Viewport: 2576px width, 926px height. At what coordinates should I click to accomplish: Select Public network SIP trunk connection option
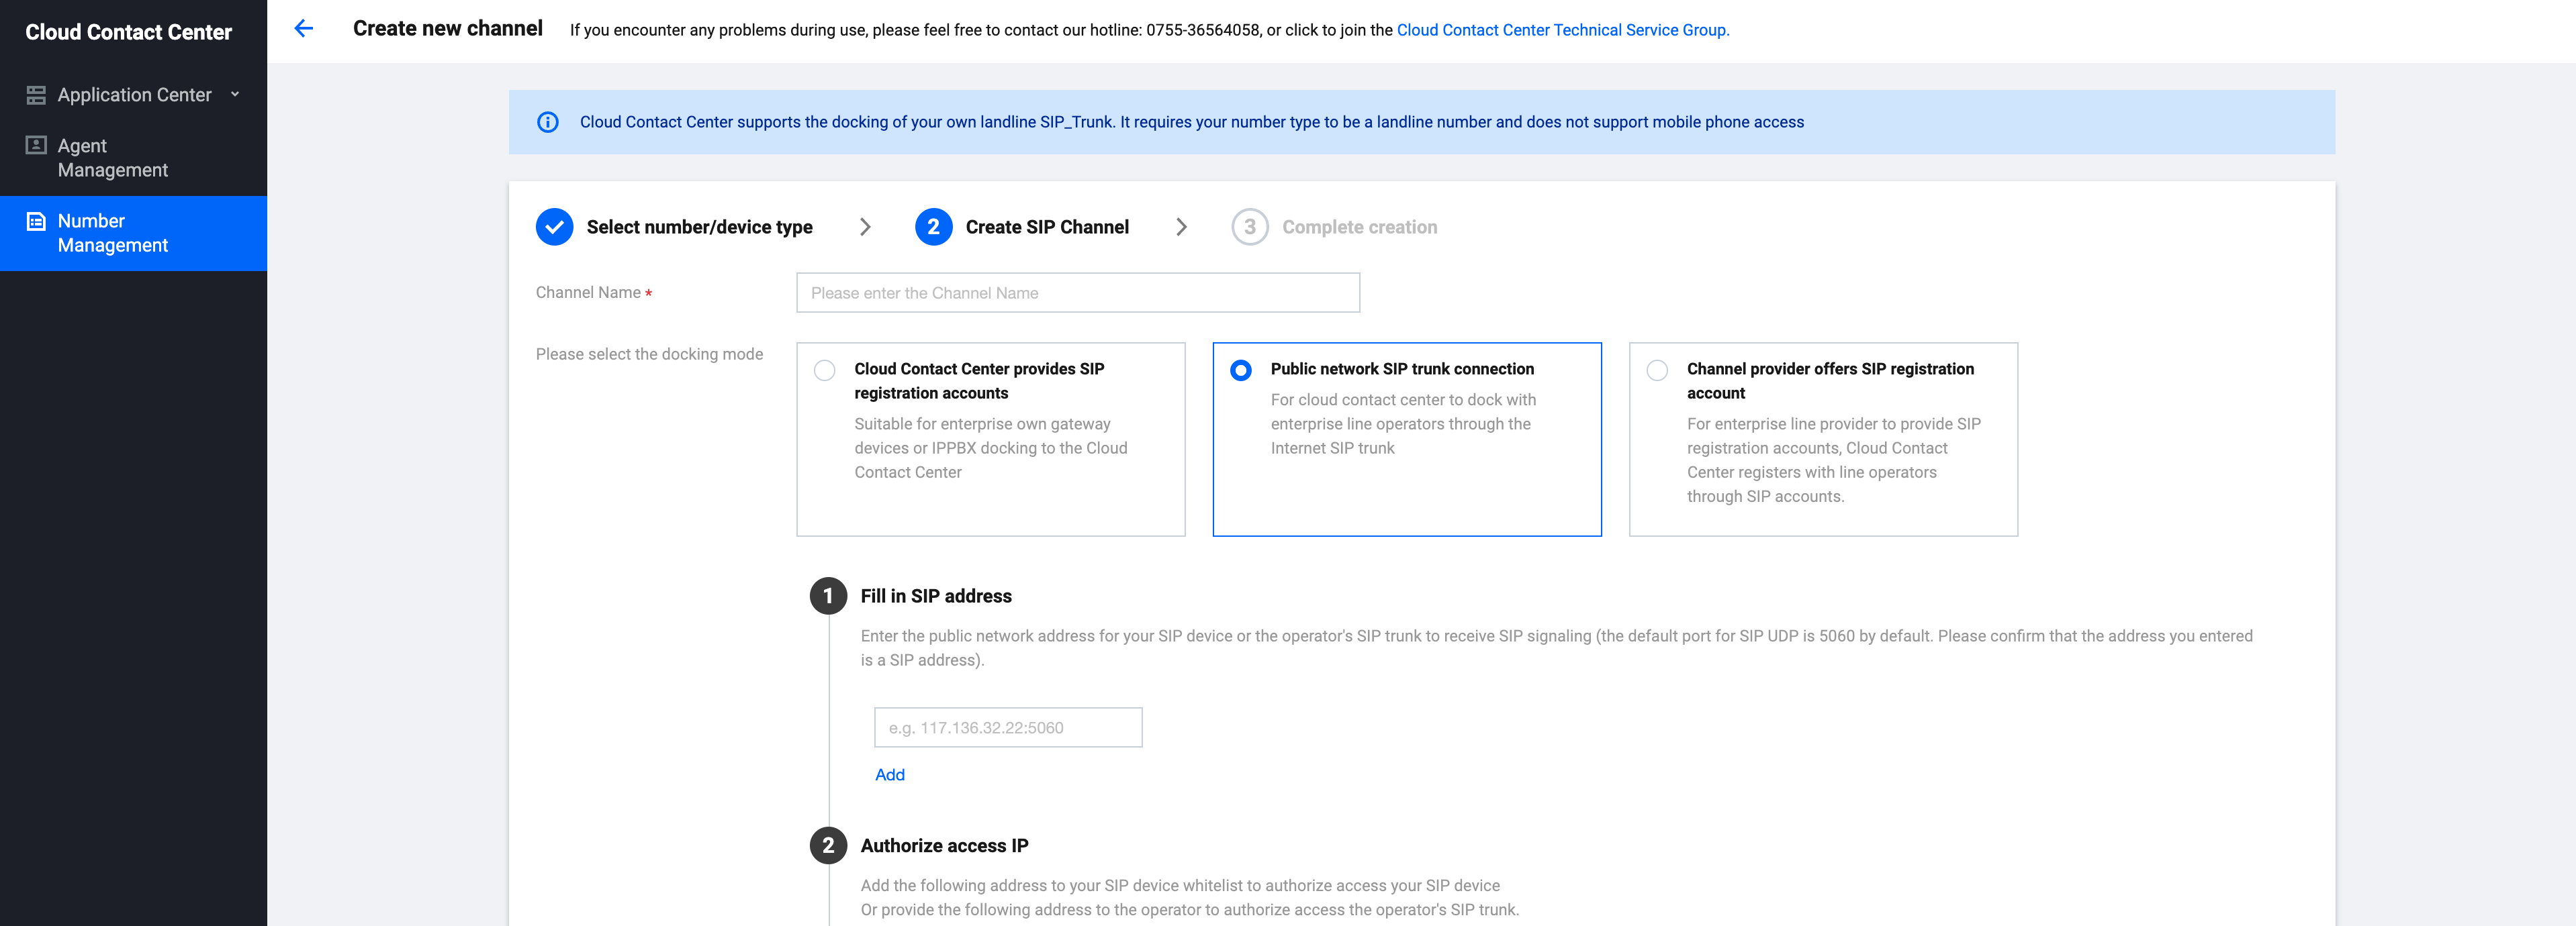[x=1241, y=370]
